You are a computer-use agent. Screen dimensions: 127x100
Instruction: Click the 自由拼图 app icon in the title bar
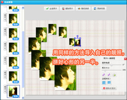[x=2, y=2]
